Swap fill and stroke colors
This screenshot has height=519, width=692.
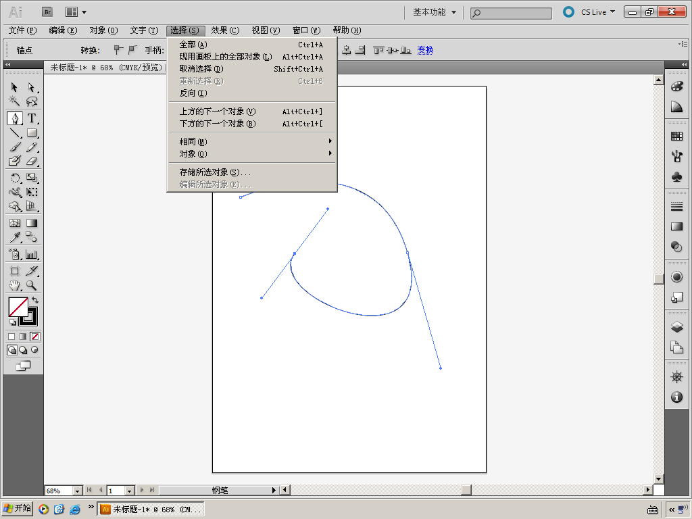[x=35, y=300]
